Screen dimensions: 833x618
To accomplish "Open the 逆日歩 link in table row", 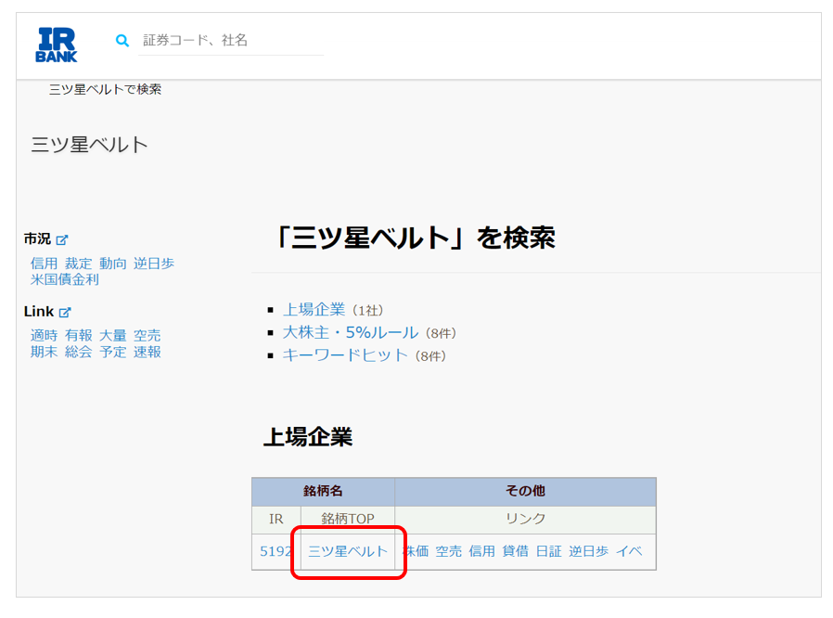I will pyautogui.click(x=589, y=551).
